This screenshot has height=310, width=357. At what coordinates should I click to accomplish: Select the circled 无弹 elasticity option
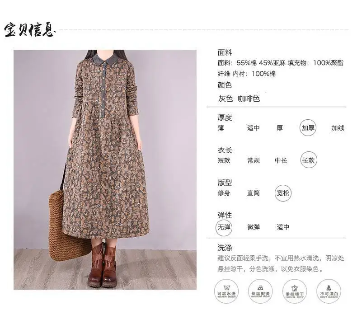(x=224, y=227)
